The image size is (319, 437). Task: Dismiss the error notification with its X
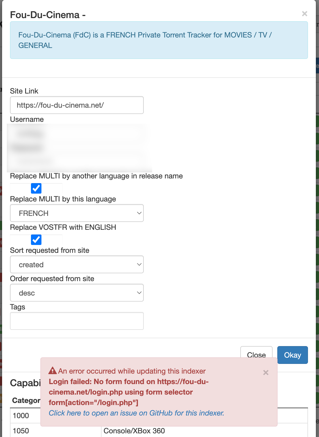pos(266,373)
